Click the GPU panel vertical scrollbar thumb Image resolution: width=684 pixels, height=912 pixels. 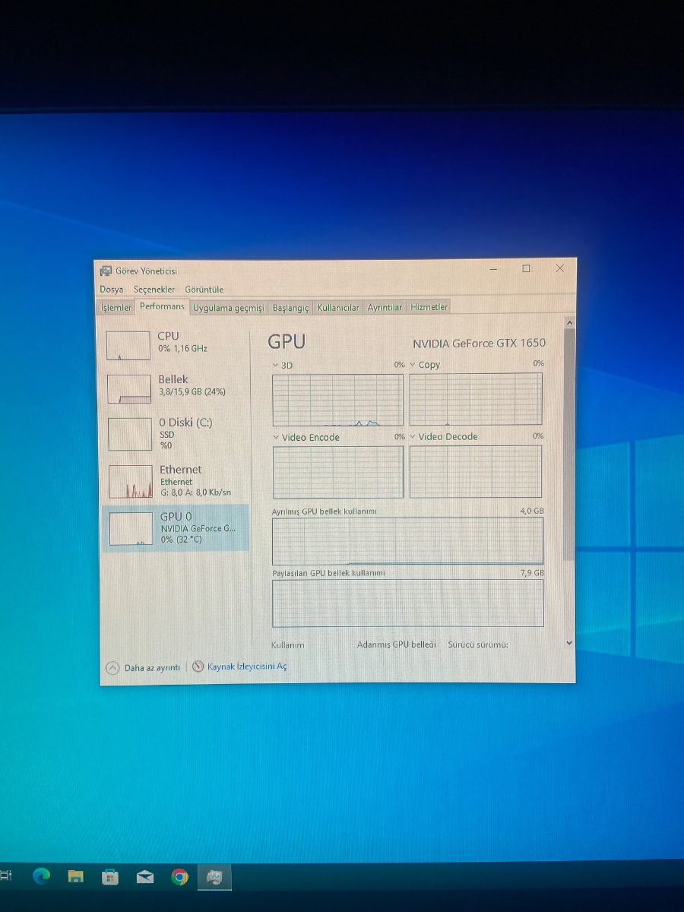(x=569, y=445)
